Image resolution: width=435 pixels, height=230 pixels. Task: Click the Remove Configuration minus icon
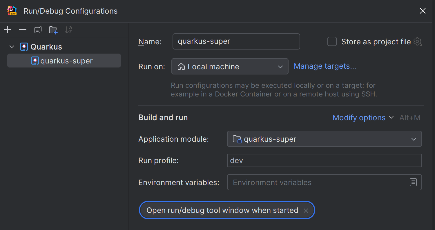(23, 30)
